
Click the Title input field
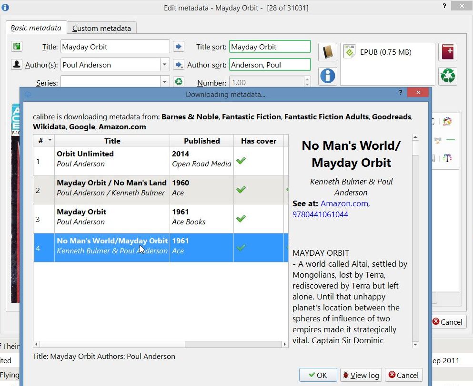pyautogui.click(x=115, y=47)
